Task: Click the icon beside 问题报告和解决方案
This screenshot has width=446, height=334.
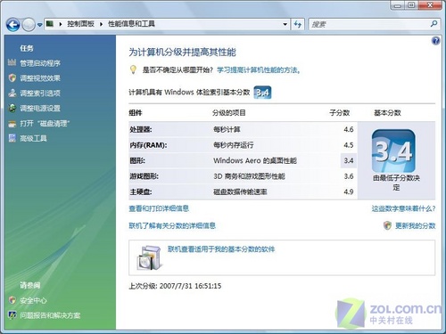Action: pos(12,315)
